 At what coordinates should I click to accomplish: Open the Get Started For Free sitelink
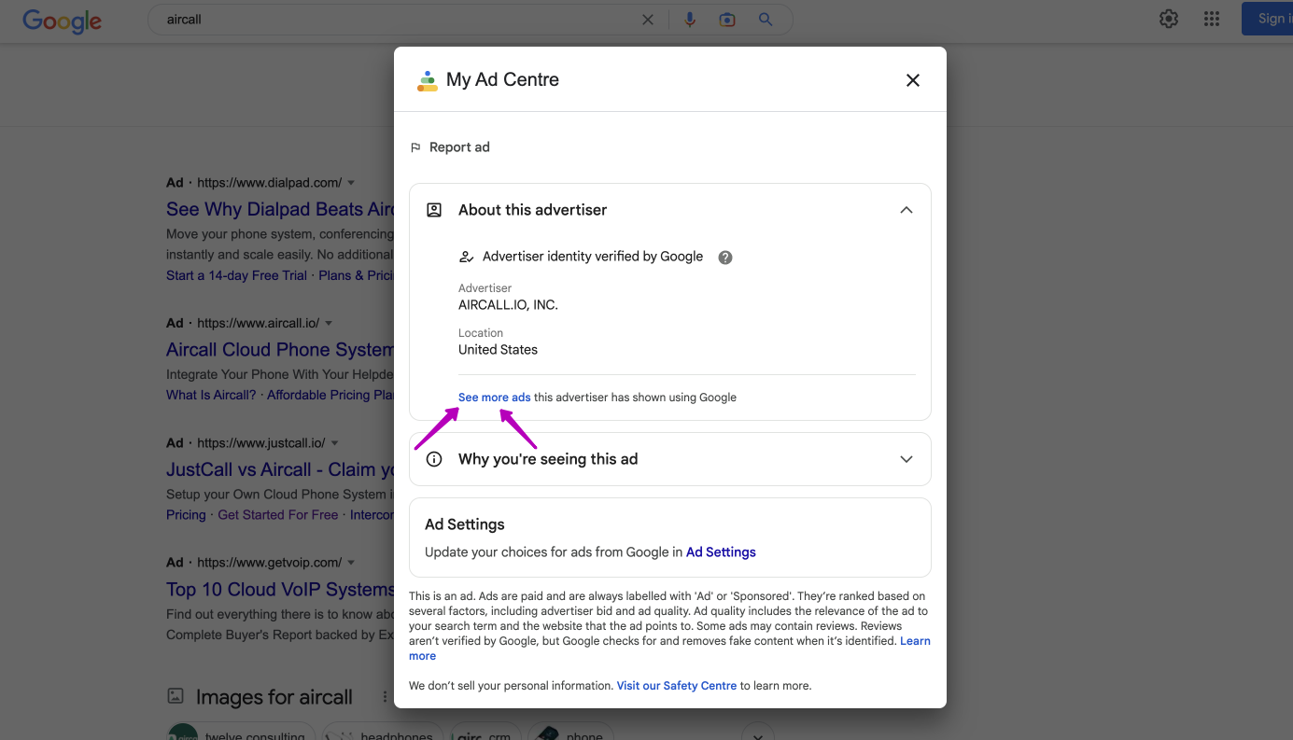tap(277, 515)
